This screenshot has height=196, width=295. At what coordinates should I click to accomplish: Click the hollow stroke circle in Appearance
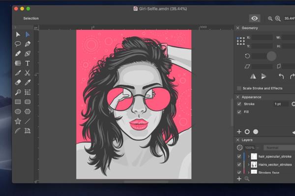coord(247,132)
